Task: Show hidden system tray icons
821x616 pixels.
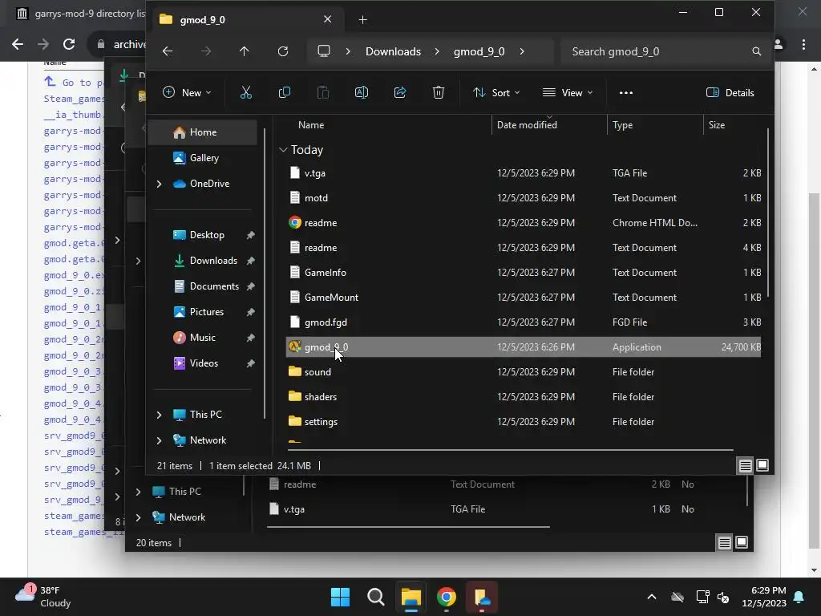Action: pos(652,597)
